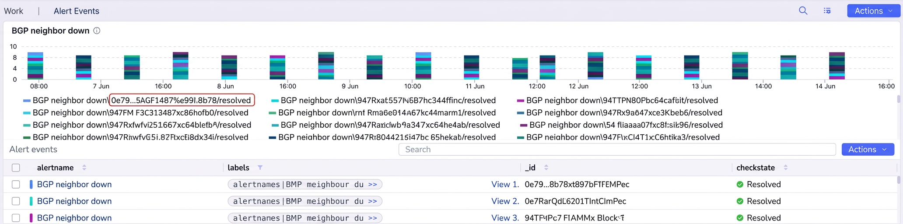Use the legend area vertical scrollbar
The image size is (903, 224).
pyautogui.click(x=899, y=99)
